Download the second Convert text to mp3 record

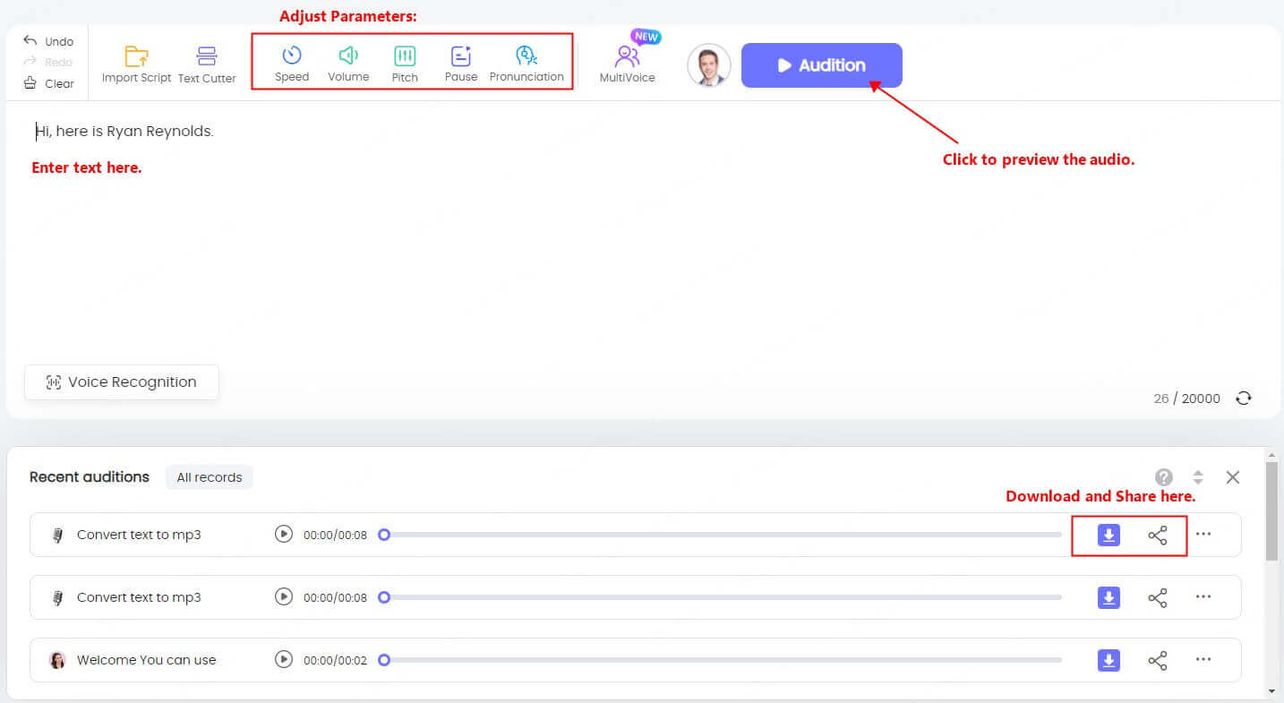(x=1109, y=597)
